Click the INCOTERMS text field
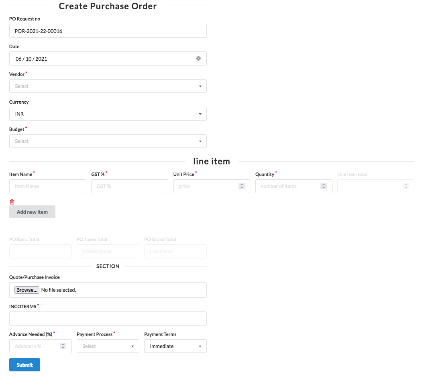Viewport: 424px width, 377px height. [108, 318]
